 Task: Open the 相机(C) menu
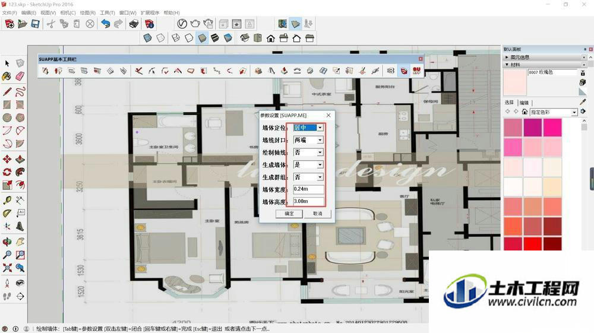68,13
